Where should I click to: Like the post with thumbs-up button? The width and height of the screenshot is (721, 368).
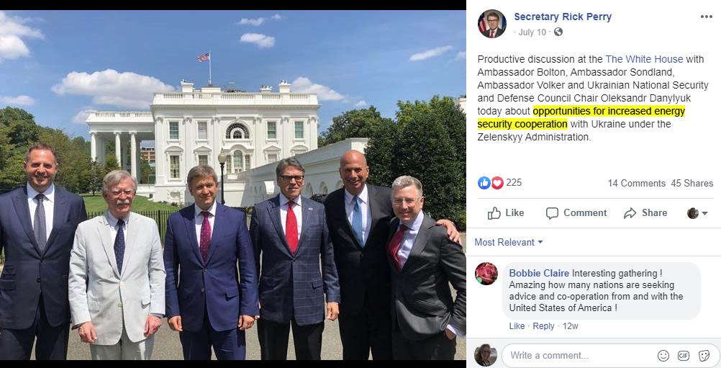[x=506, y=213]
